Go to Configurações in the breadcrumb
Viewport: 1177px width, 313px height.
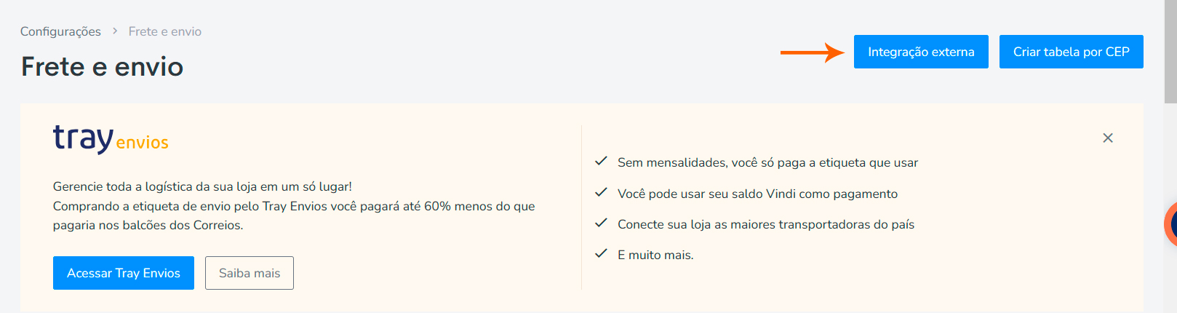[x=60, y=31]
